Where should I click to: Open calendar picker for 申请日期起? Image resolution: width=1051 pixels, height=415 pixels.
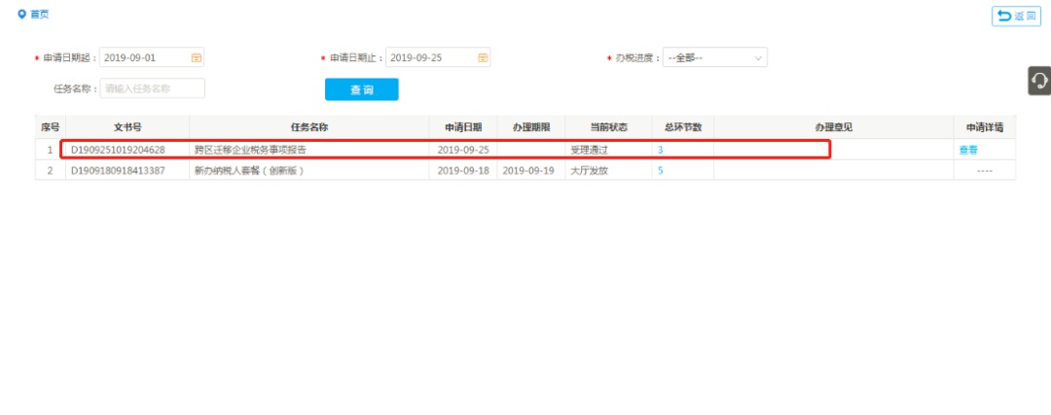tap(196, 57)
